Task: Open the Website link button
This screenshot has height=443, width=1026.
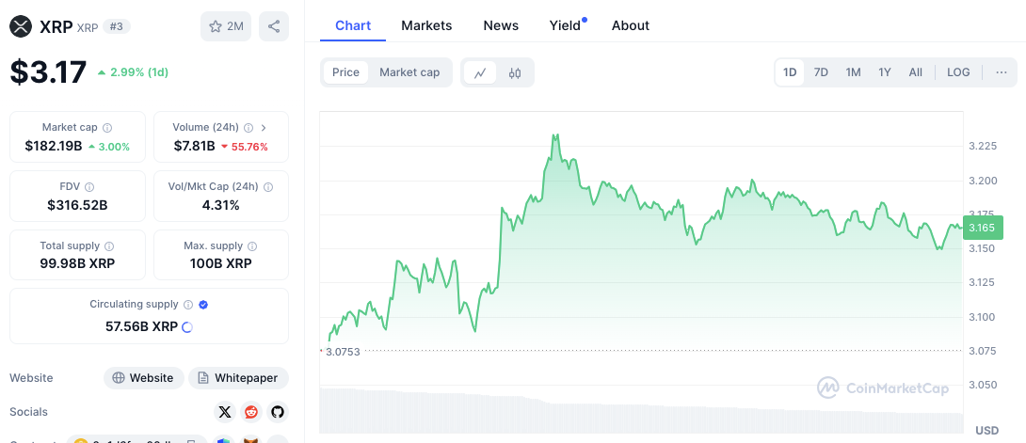Action: pyautogui.click(x=144, y=378)
